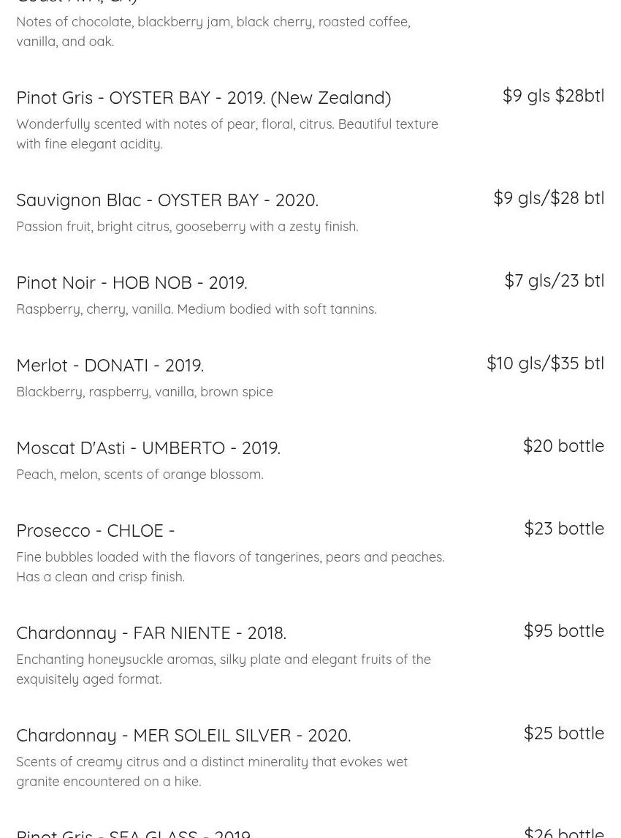Viewport: 621px width, 838px height.
Task: Click the Pinot Noir HOB NOB 2019 heading
Action: (132, 282)
